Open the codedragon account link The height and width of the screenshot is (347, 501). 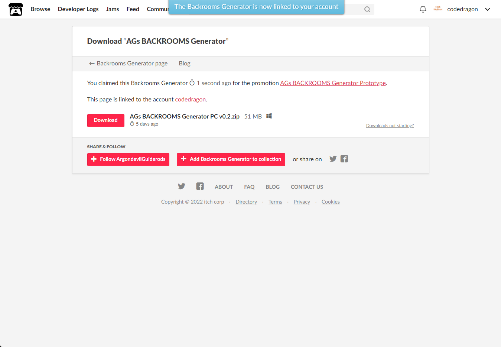click(x=190, y=100)
